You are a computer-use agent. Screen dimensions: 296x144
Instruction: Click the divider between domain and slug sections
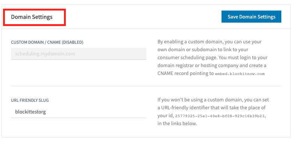click(146, 86)
